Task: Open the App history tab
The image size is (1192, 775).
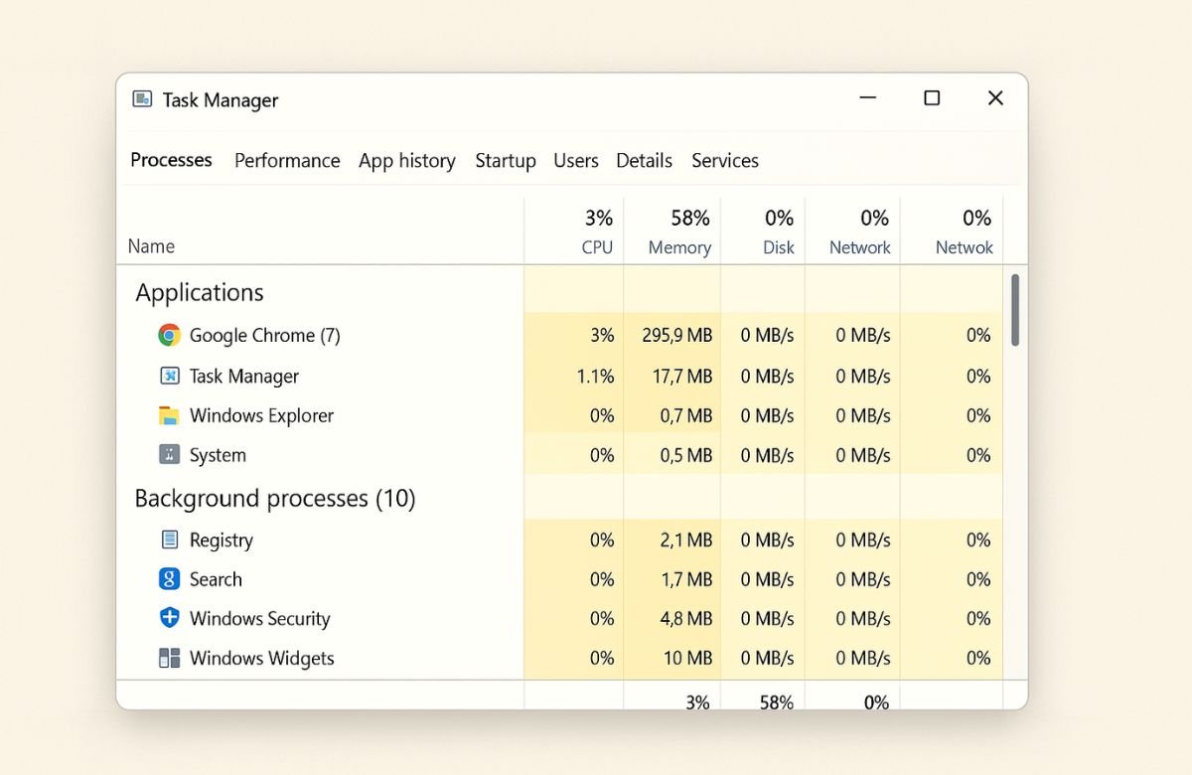Action: coord(407,161)
